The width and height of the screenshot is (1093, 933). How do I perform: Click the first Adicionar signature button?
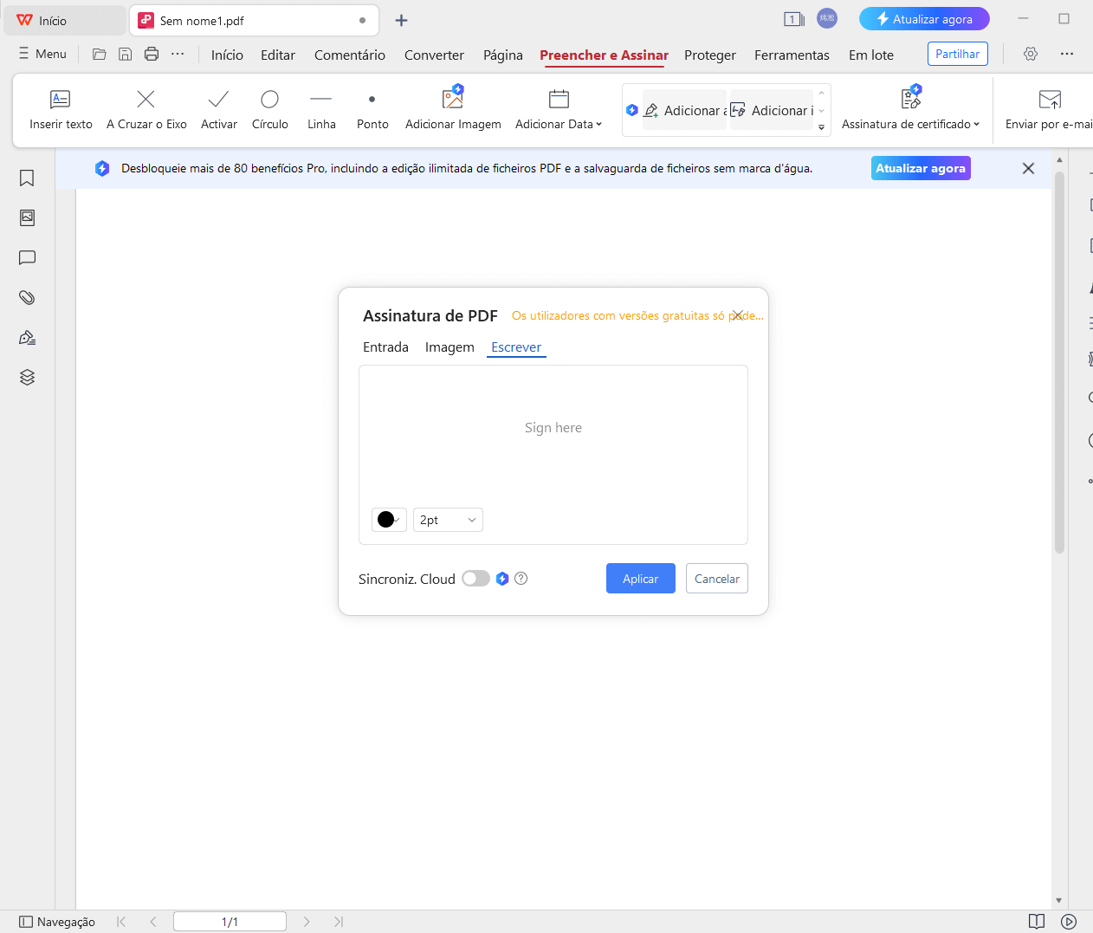coord(684,110)
